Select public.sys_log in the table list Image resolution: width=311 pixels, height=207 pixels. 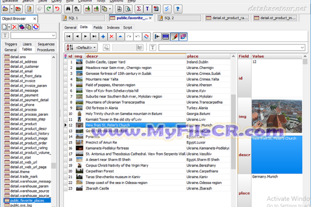[21, 205]
